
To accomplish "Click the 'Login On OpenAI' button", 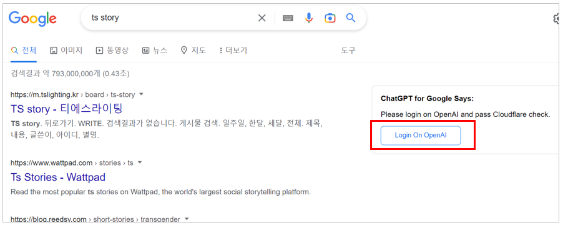I will point(421,136).
